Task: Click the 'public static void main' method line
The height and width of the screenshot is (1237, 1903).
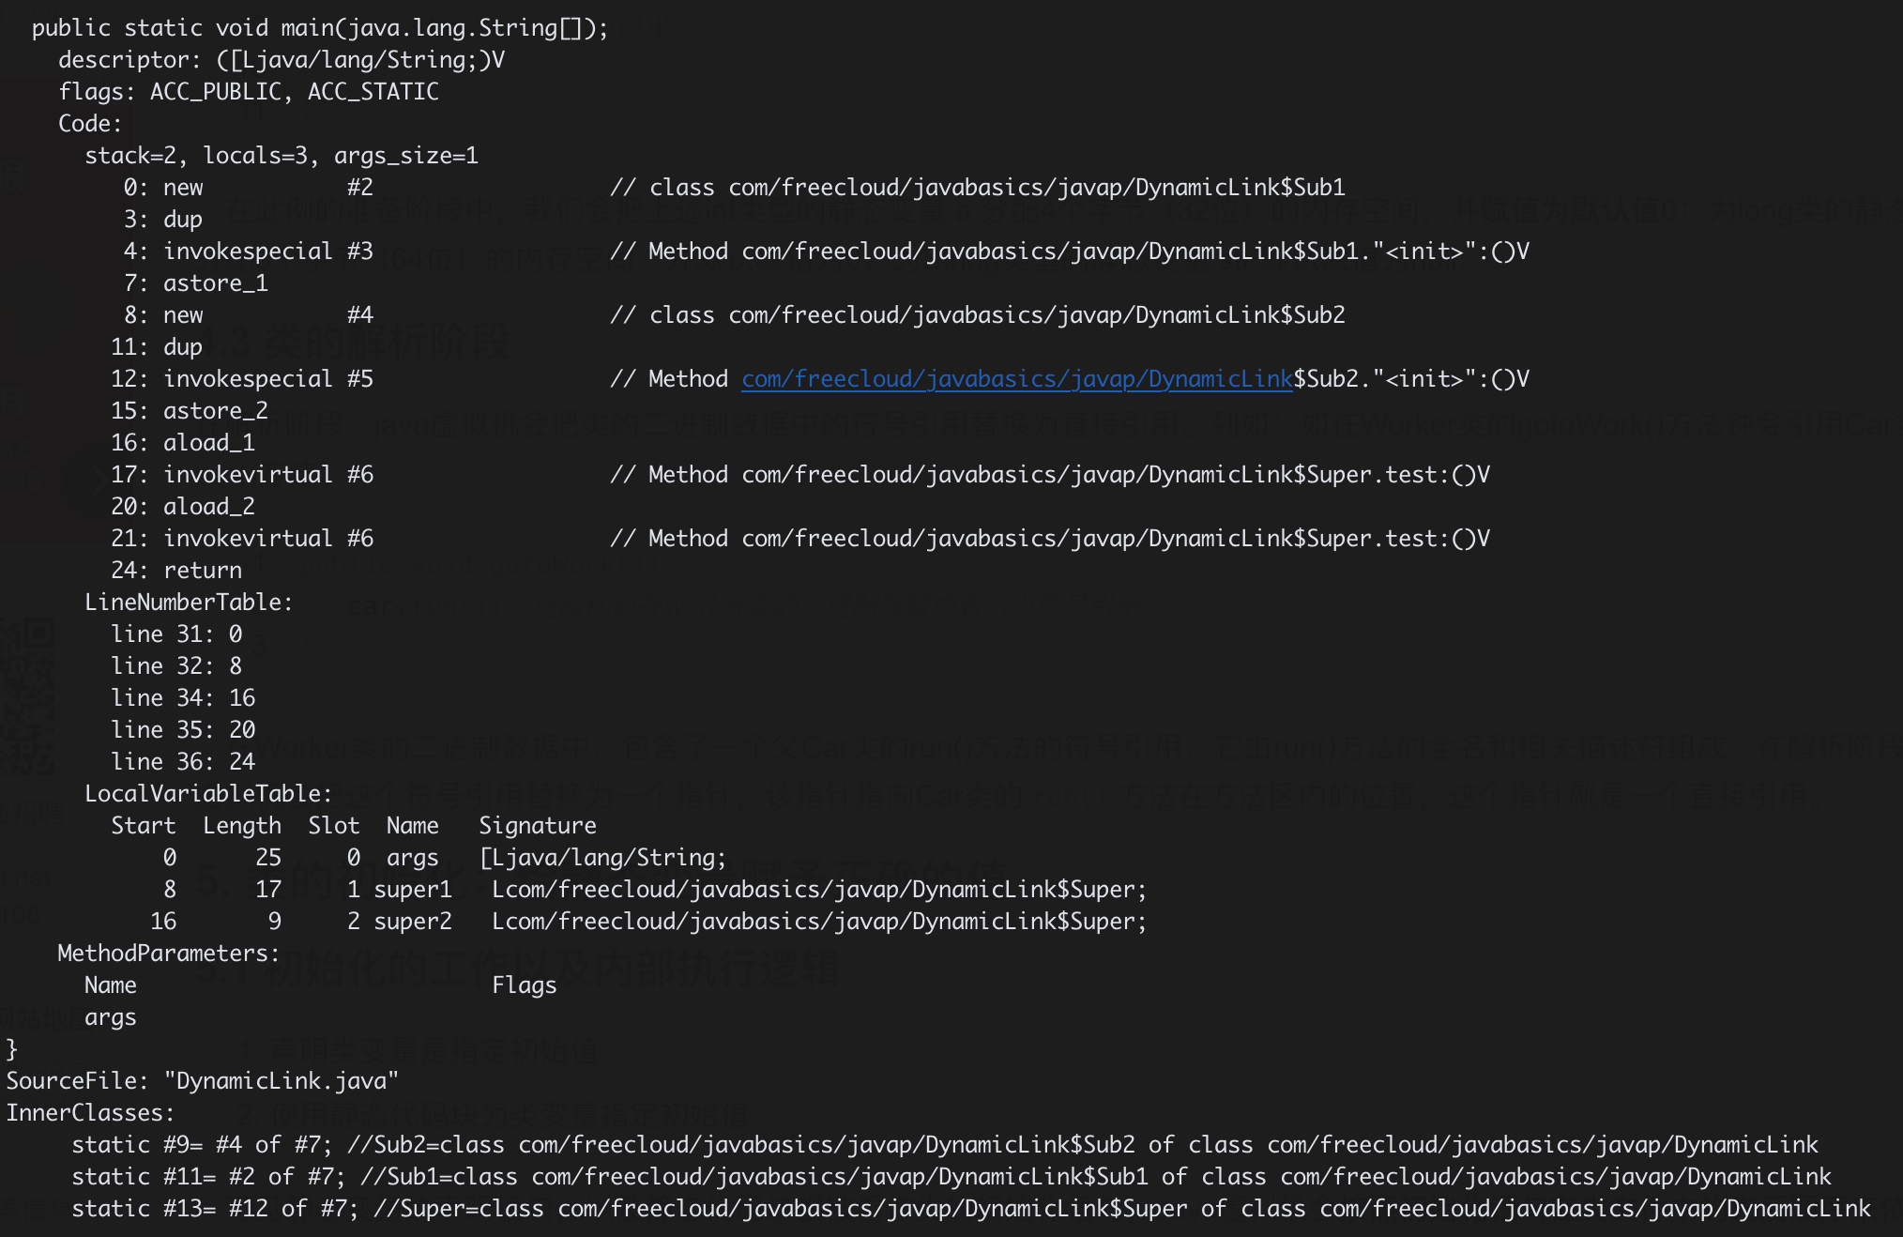Action: pos(319,28)
